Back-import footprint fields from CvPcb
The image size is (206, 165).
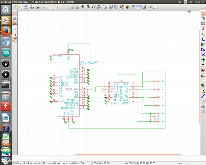click(x=155, y=7)
